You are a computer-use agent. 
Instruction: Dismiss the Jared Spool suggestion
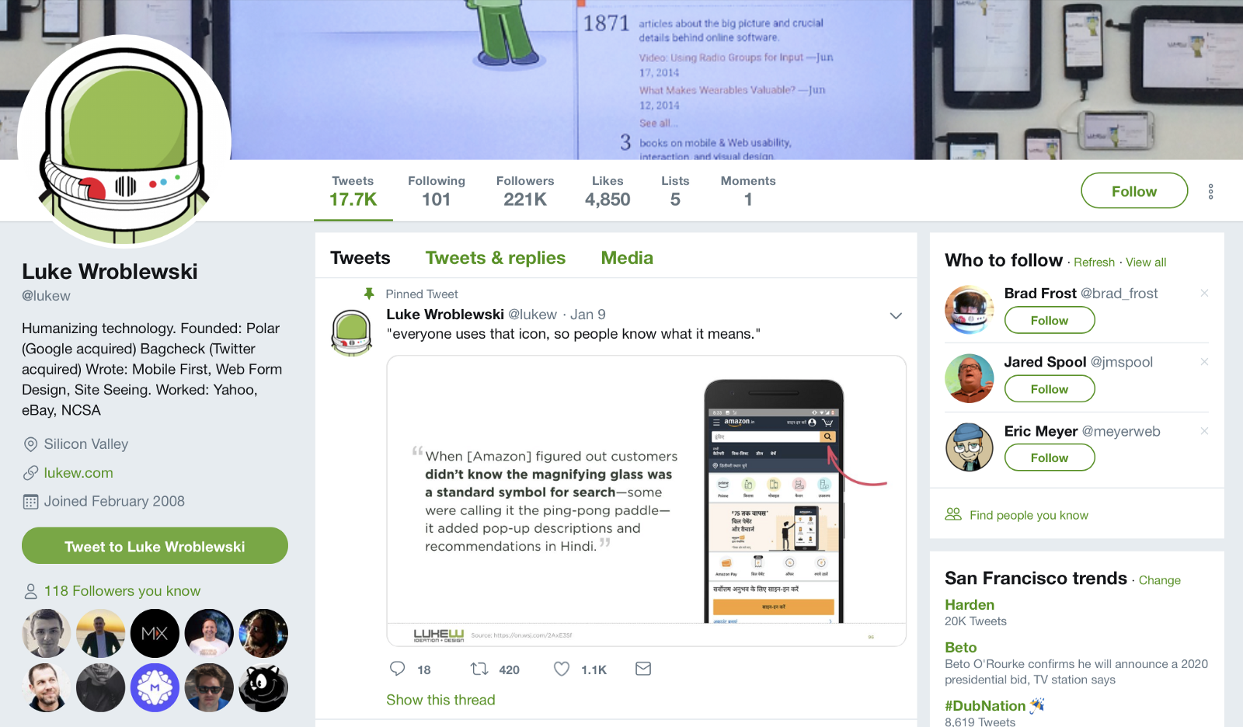tap(1204, 362)
